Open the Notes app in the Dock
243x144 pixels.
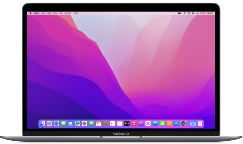(120, 124)
